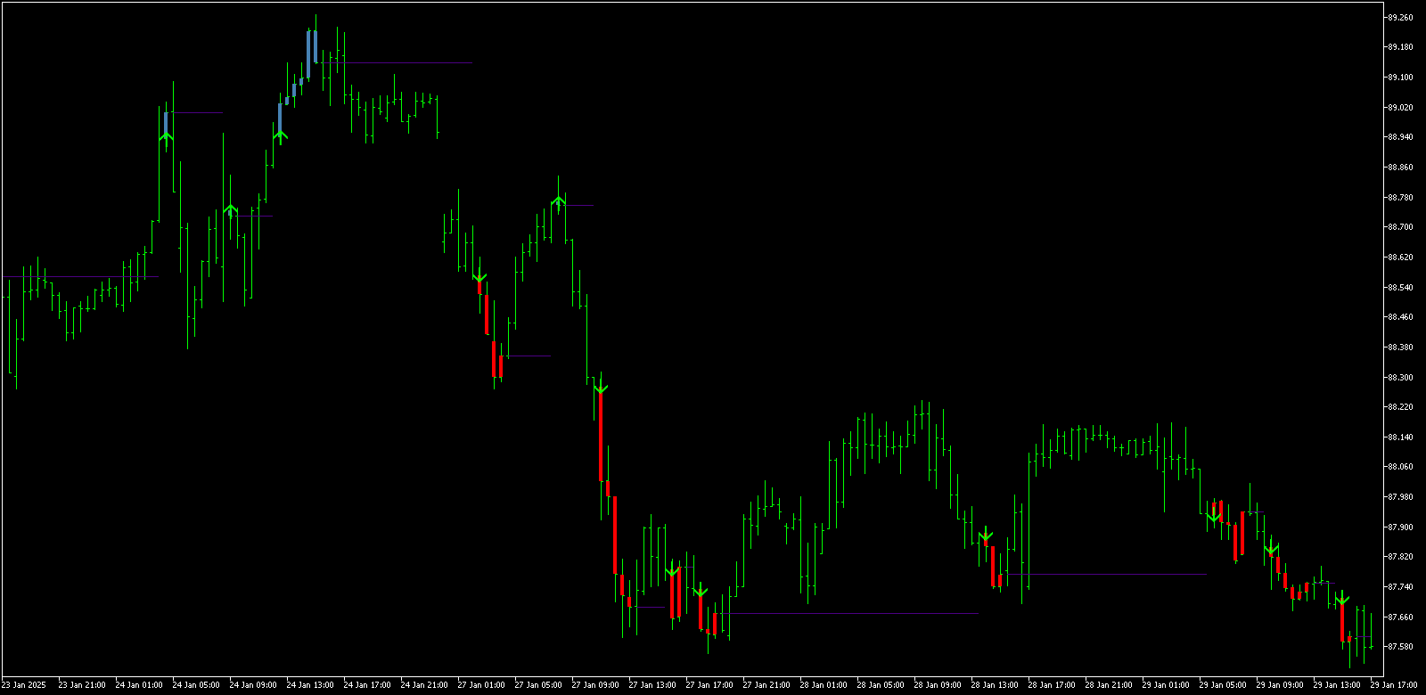The width and height of the screenshot is (1426, 695).
Task: Select the 28 Jan 21:00 time label
Action: pyautogui.click(x=1109, y=685)
